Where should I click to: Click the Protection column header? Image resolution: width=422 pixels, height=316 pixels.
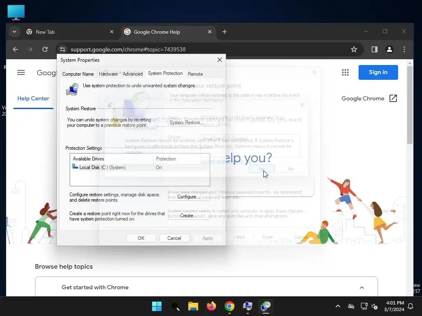181,159
